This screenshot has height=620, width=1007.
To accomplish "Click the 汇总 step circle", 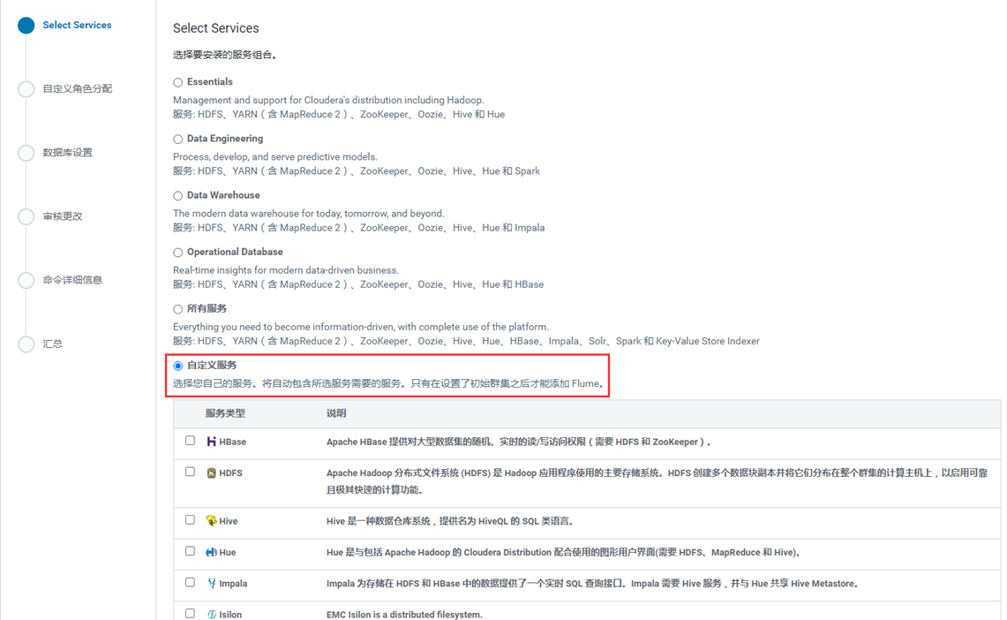I will 26,344.
